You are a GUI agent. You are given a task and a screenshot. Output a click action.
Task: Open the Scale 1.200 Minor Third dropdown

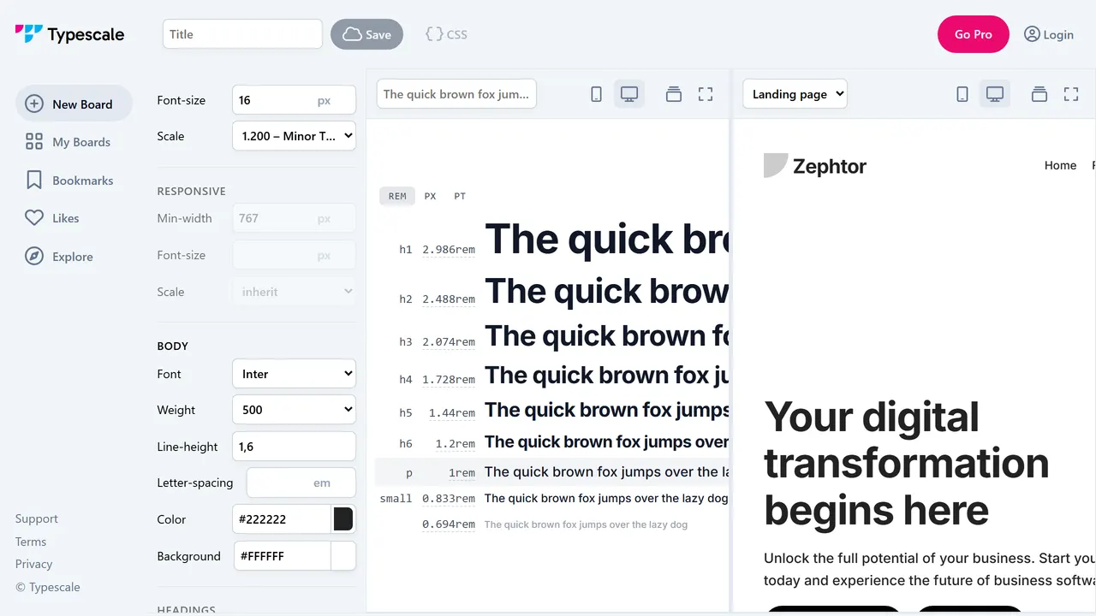(x=294, y=136)
